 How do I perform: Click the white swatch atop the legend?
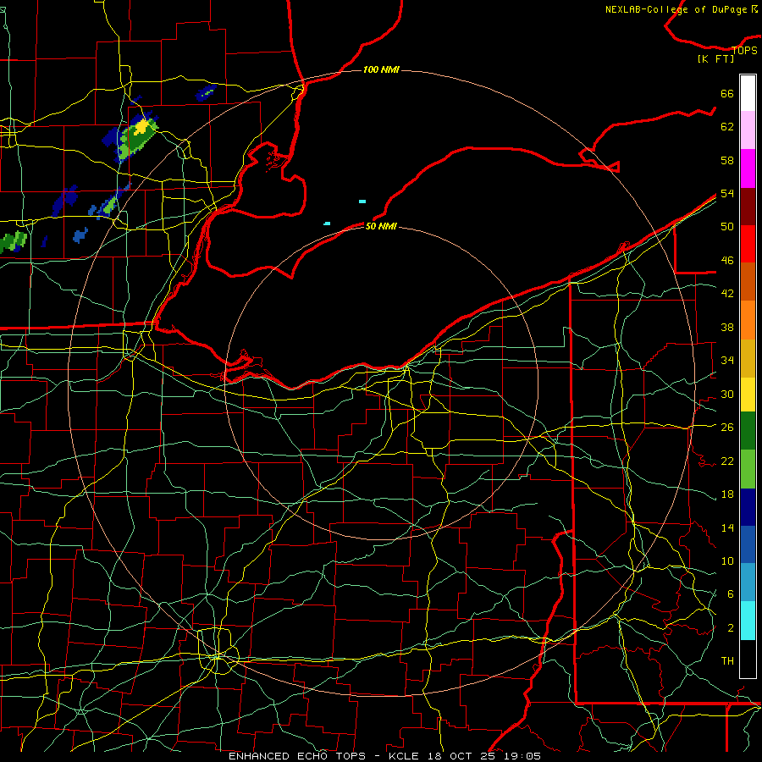[748, 93]
